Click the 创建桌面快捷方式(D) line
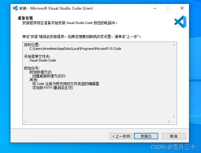The image size is (201, 153). pos(49,76)
